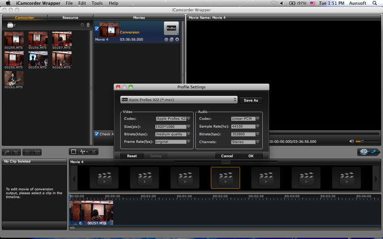Click the trash icon in Camcorder panel
The height and width of the screenshot is (239, 383).
(88, 25)
